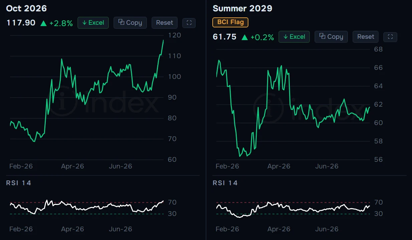Expand Summer 2029 chart to fullscreen
Screen dimensions: 412x240
point(390,37)
